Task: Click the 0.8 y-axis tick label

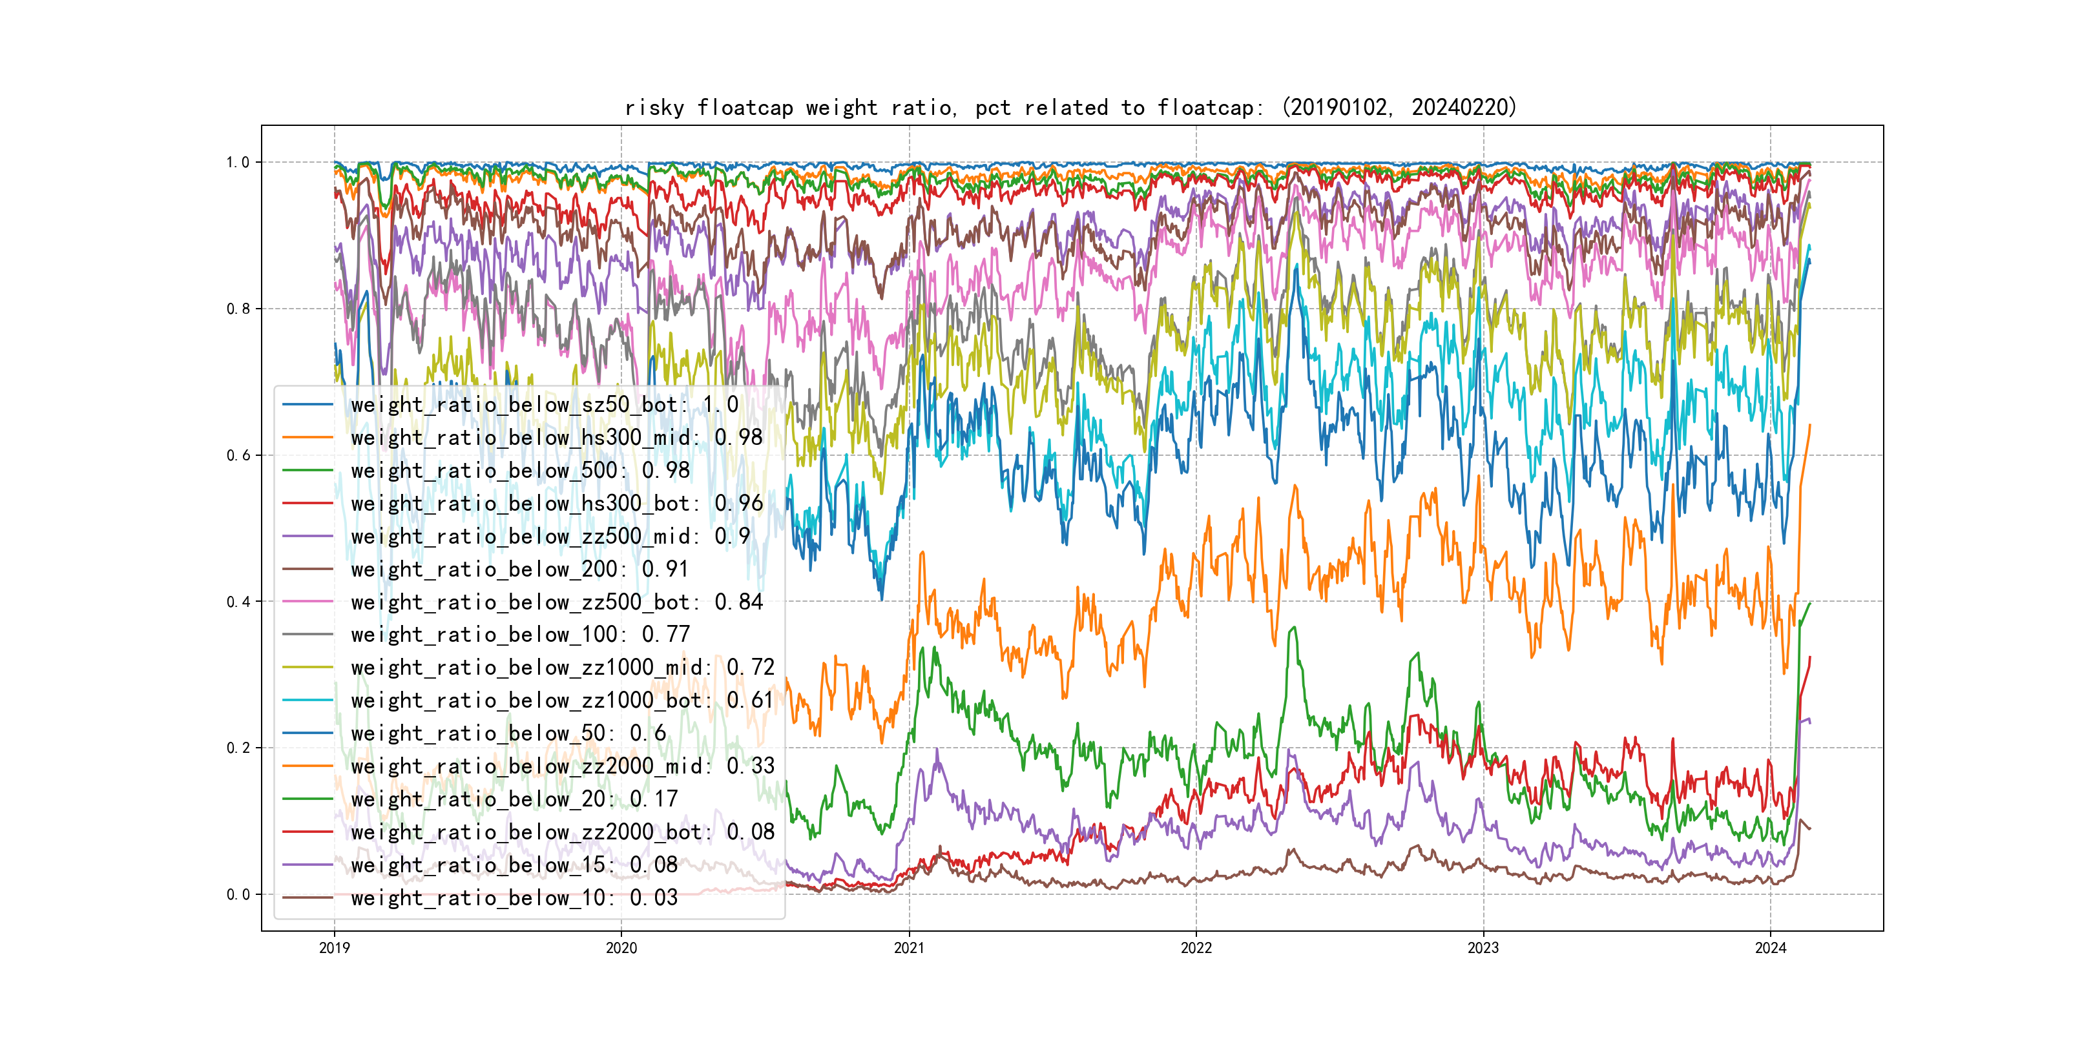Action: 238,309
